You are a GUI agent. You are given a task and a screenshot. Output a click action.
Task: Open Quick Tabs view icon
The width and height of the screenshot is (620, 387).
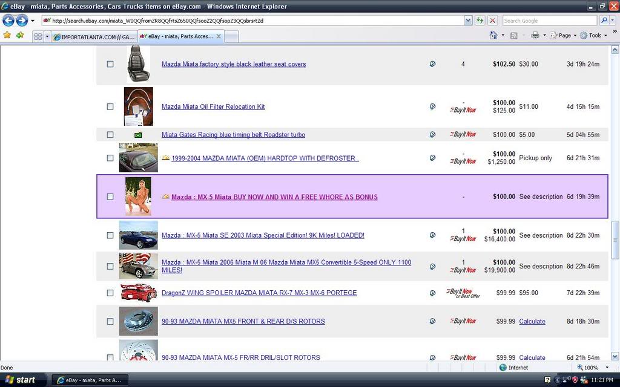click(x=38, y=36)
